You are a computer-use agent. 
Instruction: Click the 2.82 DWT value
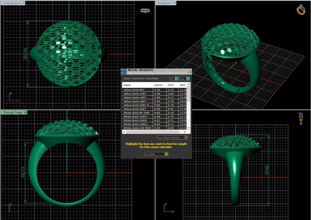click(170, 94)
